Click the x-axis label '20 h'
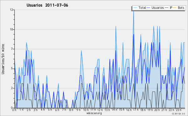The height and width of the screenshot is (116, 188). pos(157,110)
